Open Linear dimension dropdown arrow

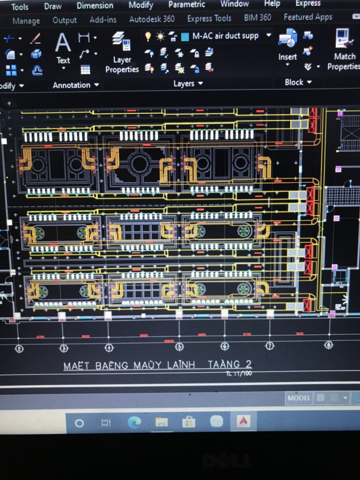tap(95, 38)
